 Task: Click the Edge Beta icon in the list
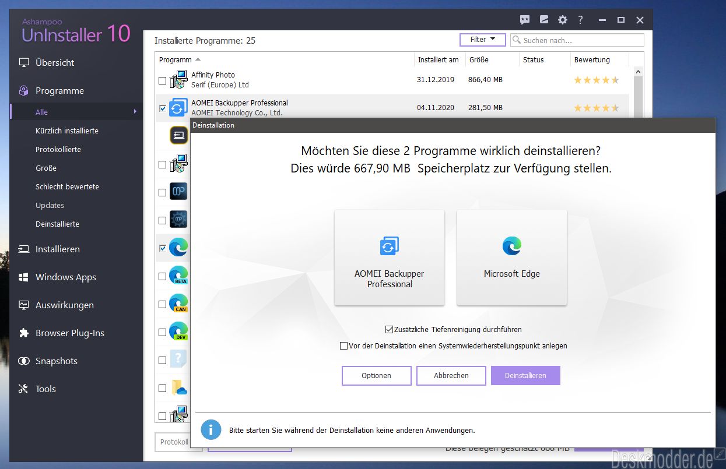178,275
